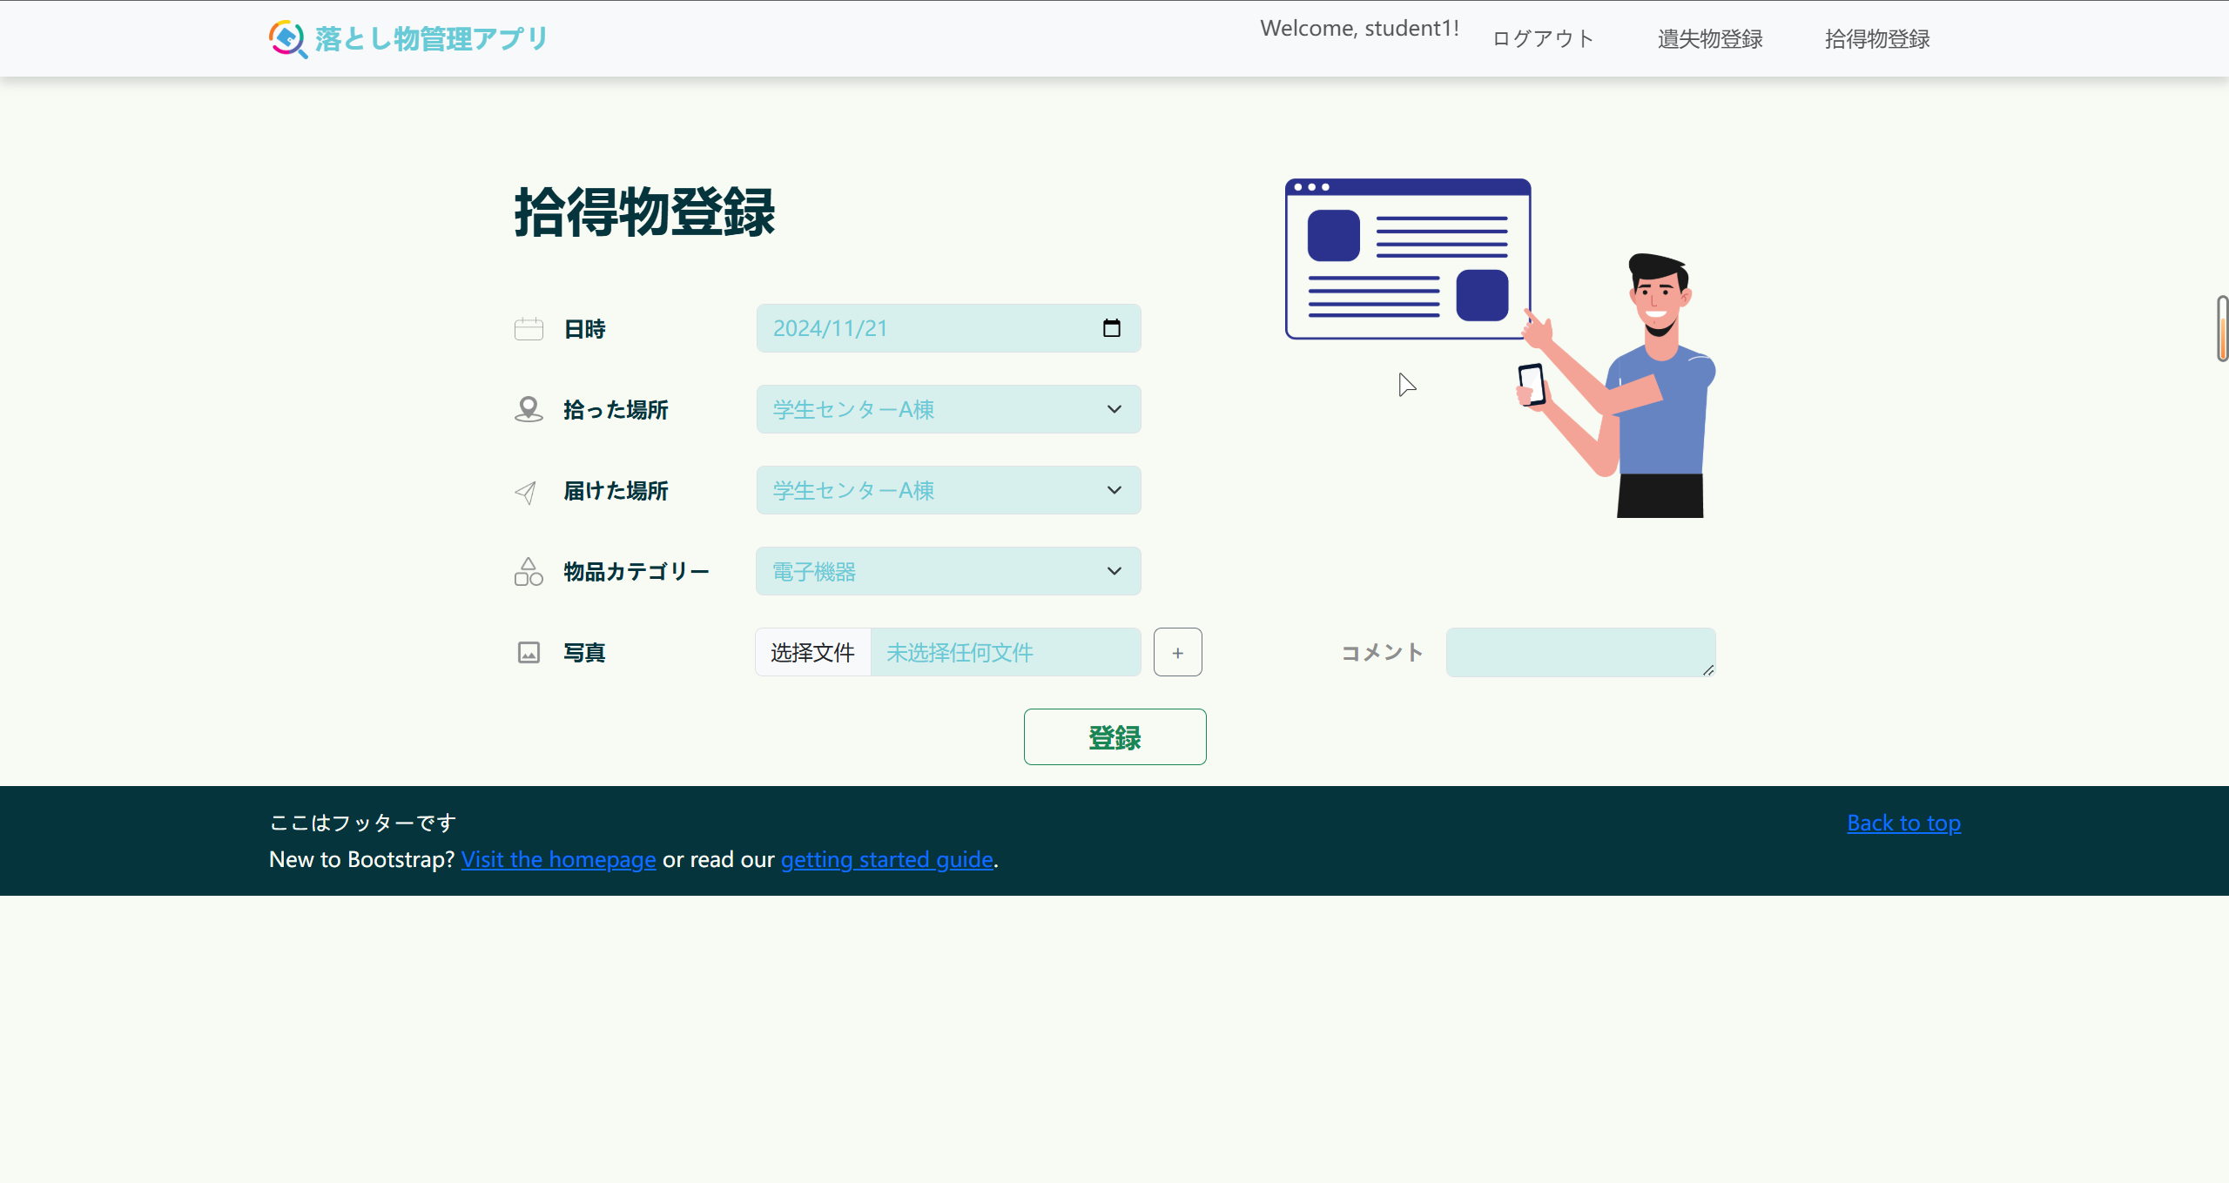Click inside the コメント text area
Screen dimensions: 2229x1183
1579,652
